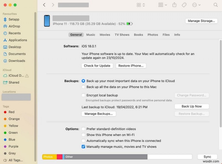Image resolution: width=222 pixels, height=164 pixels.
Task: Switch to the General tab
Action: 76,35
